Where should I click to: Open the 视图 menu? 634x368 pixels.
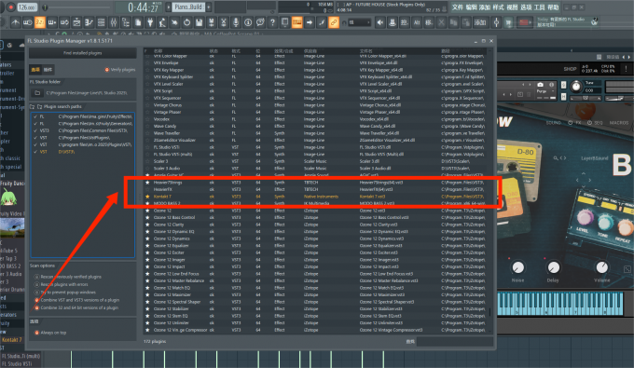[512, 7]
